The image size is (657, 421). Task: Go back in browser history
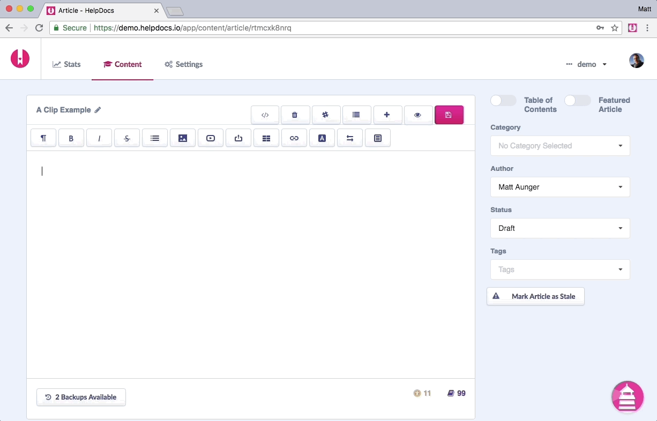(9, 28)
